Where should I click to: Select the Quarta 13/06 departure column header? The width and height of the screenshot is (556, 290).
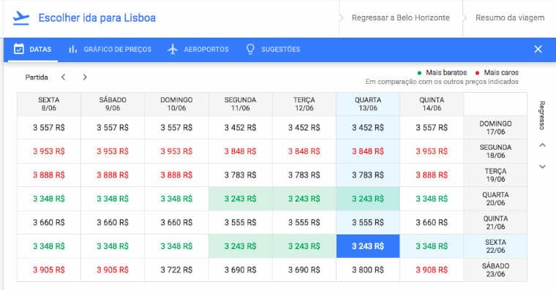pos(368,104)
